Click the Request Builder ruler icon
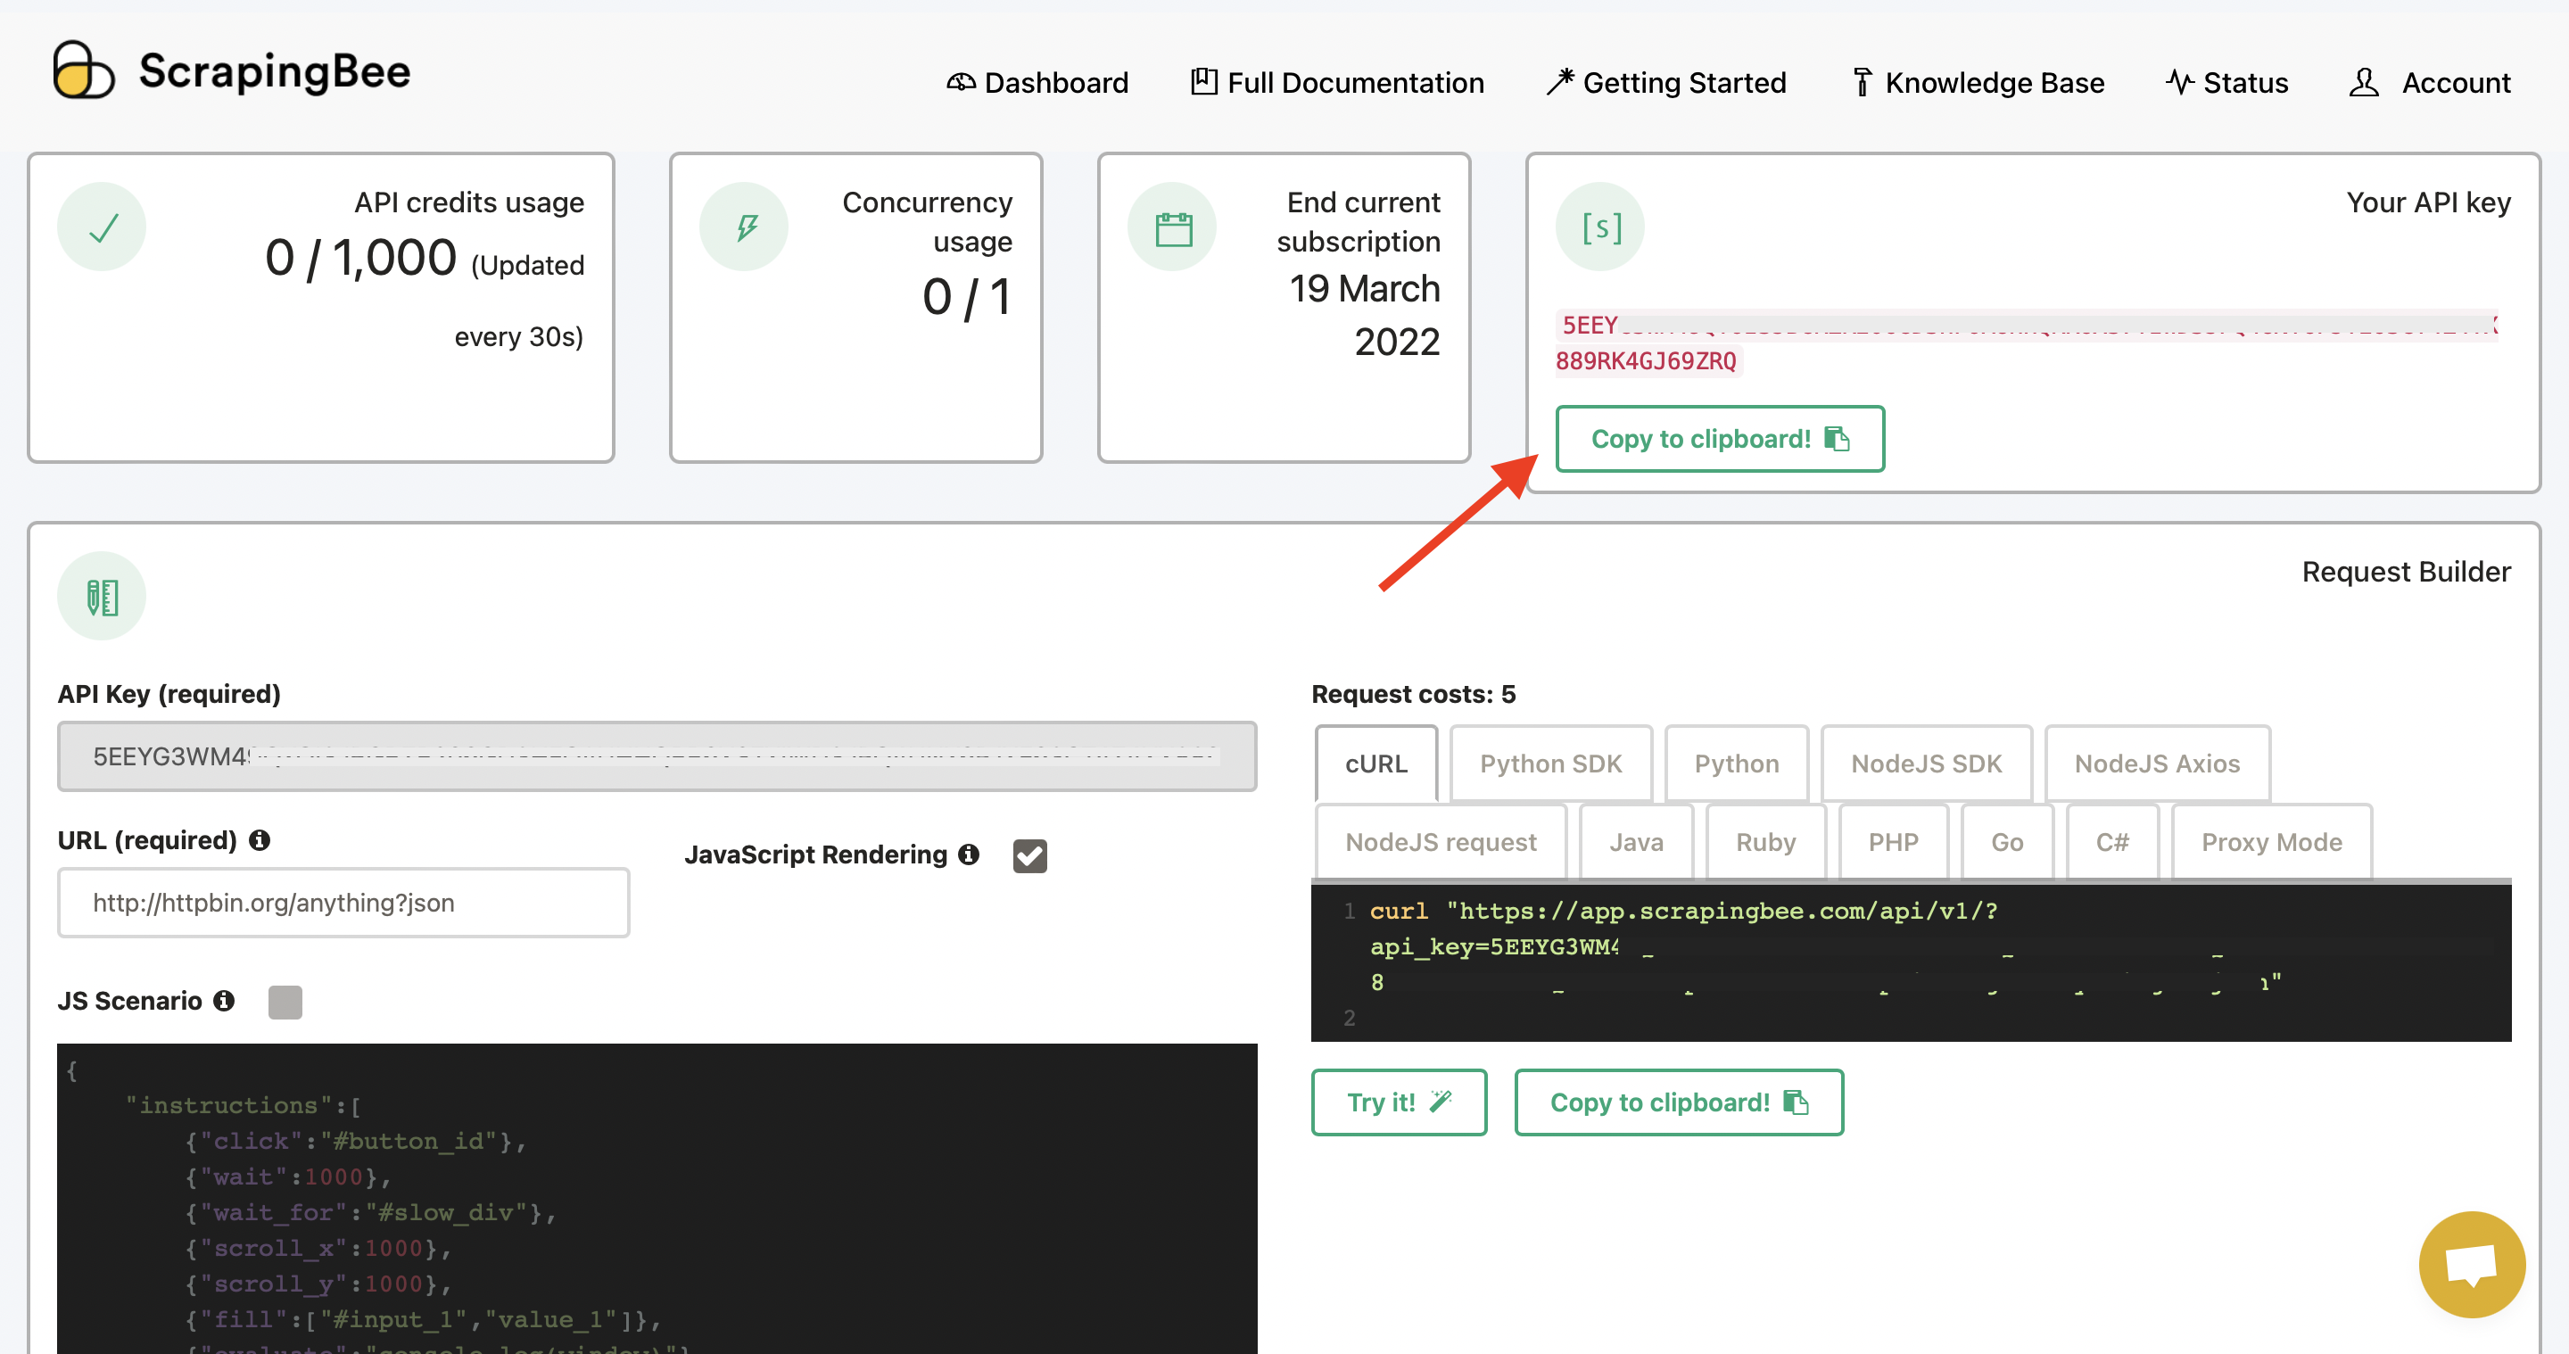Image resolution: width=2569 pixels, height=1354 pixels. tap(102, 596)
